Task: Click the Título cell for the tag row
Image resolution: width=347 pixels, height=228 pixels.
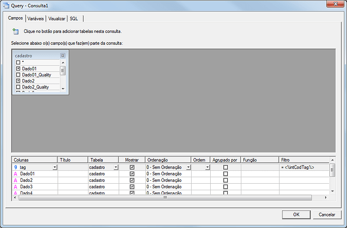Action: [x=73, y=167]
